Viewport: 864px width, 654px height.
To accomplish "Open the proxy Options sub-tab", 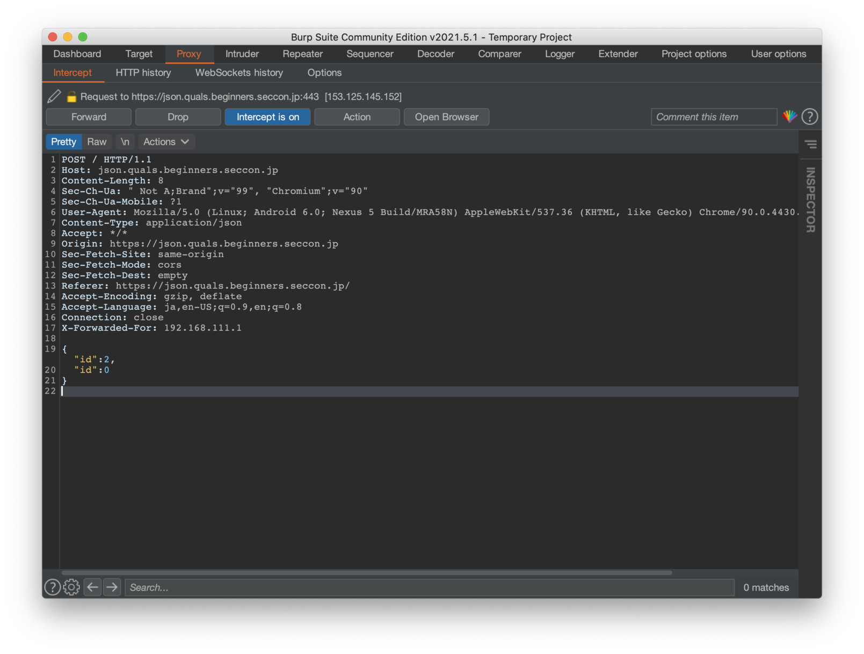I will [324, 72].
